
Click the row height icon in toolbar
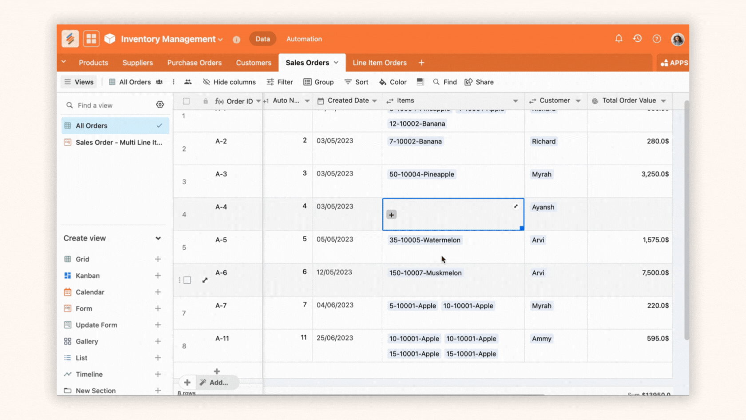click(x=420, y=82)
